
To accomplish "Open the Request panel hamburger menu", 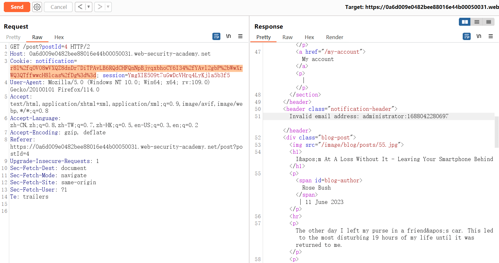I will click(x=240, y=37).
